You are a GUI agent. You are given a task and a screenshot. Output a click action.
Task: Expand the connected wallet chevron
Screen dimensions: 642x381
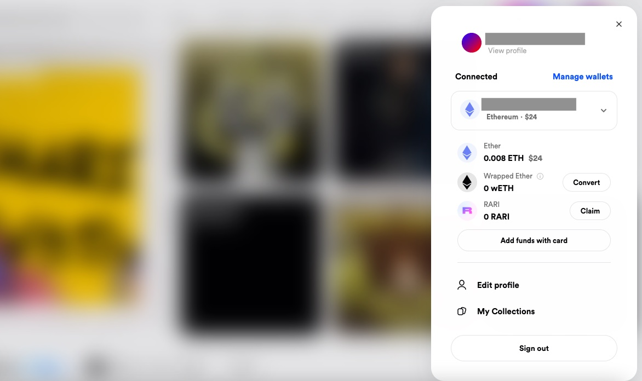(x=604, y=111)
